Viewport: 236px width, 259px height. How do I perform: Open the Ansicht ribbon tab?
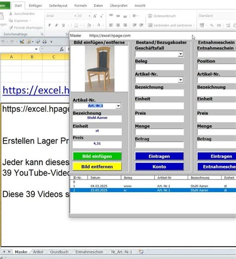140,5
